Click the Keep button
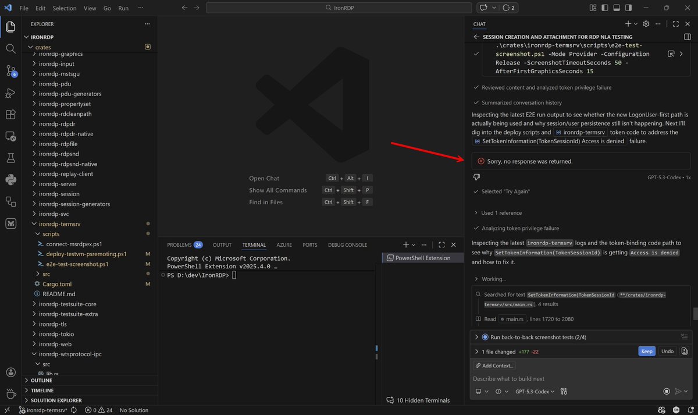 [x=647, y=351]
